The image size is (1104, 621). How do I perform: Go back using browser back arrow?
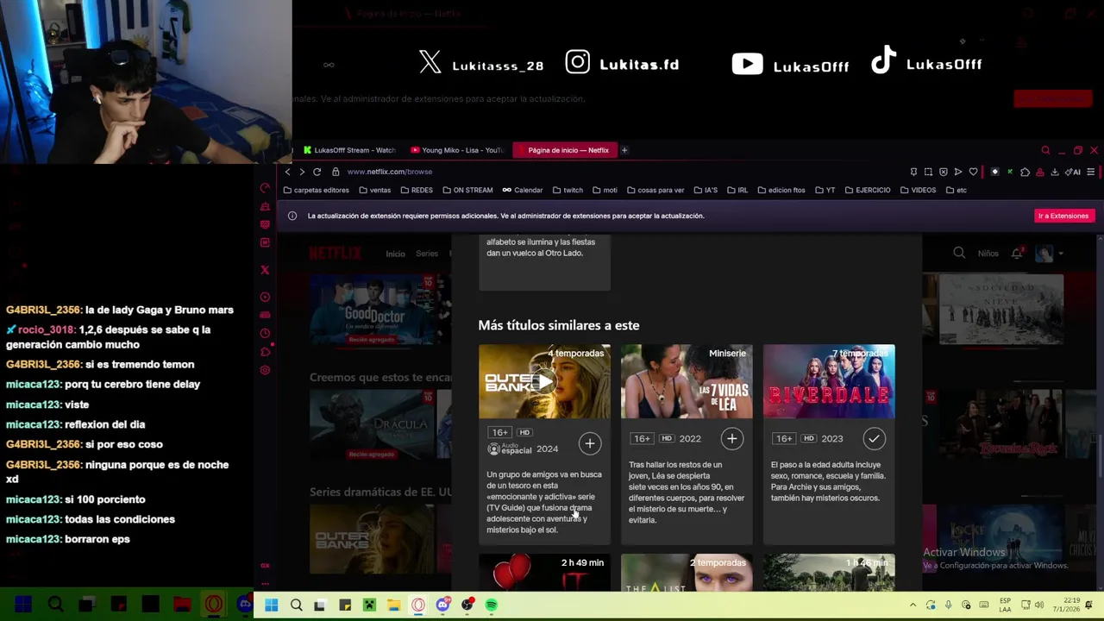pyautogui.click(x=287, y=172)
